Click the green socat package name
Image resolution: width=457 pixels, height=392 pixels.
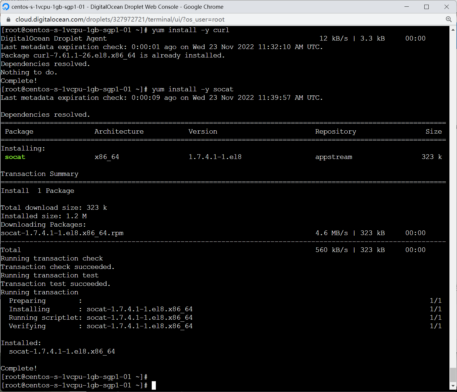[x=15, y=157]
